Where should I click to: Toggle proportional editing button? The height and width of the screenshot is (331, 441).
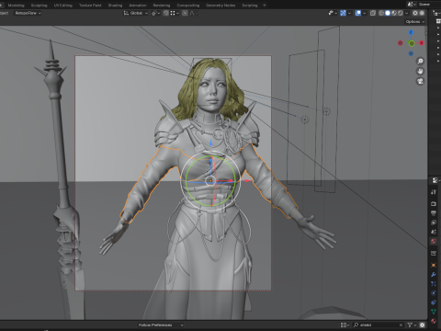click(185, 13)
